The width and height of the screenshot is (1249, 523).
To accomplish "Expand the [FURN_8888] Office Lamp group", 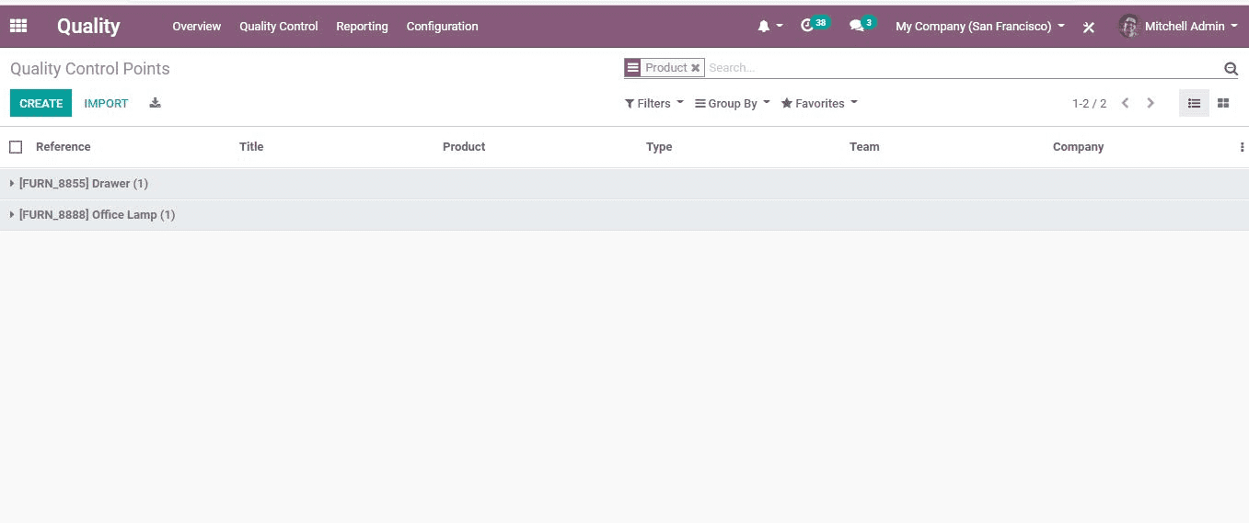I will point(624,215).
